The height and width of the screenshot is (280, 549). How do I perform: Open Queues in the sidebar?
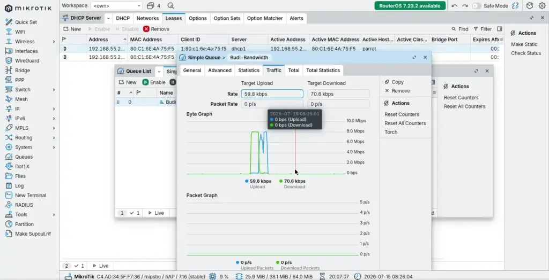(24, 157)
